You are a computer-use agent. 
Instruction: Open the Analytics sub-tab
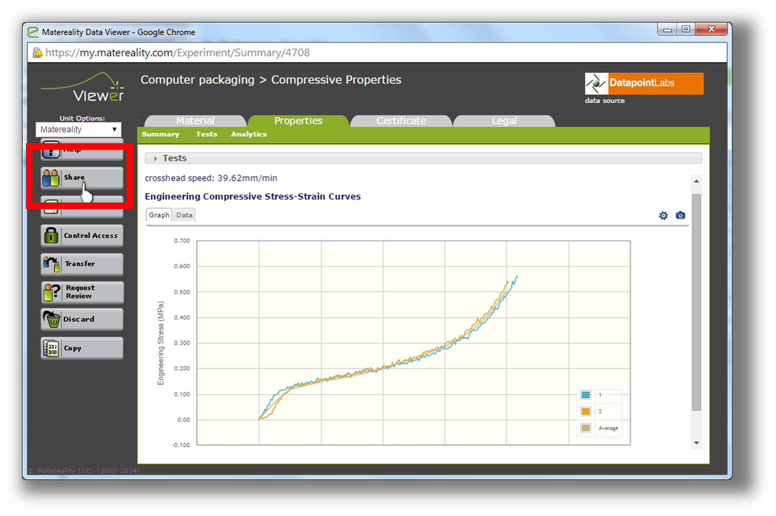point(249,134)
